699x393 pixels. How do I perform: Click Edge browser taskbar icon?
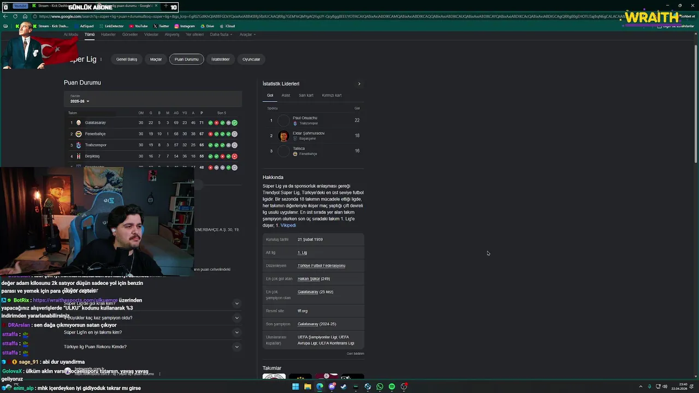coord(319,386)
